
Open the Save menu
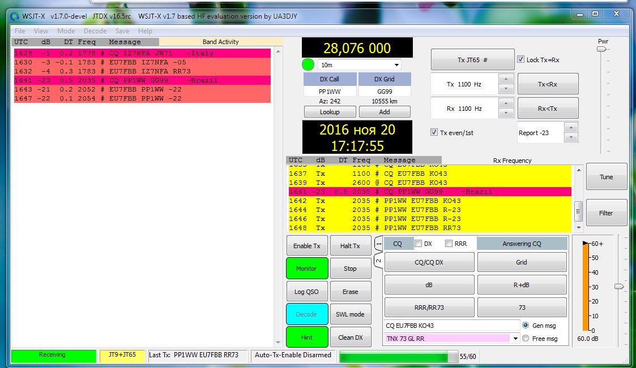click(122, 31)
